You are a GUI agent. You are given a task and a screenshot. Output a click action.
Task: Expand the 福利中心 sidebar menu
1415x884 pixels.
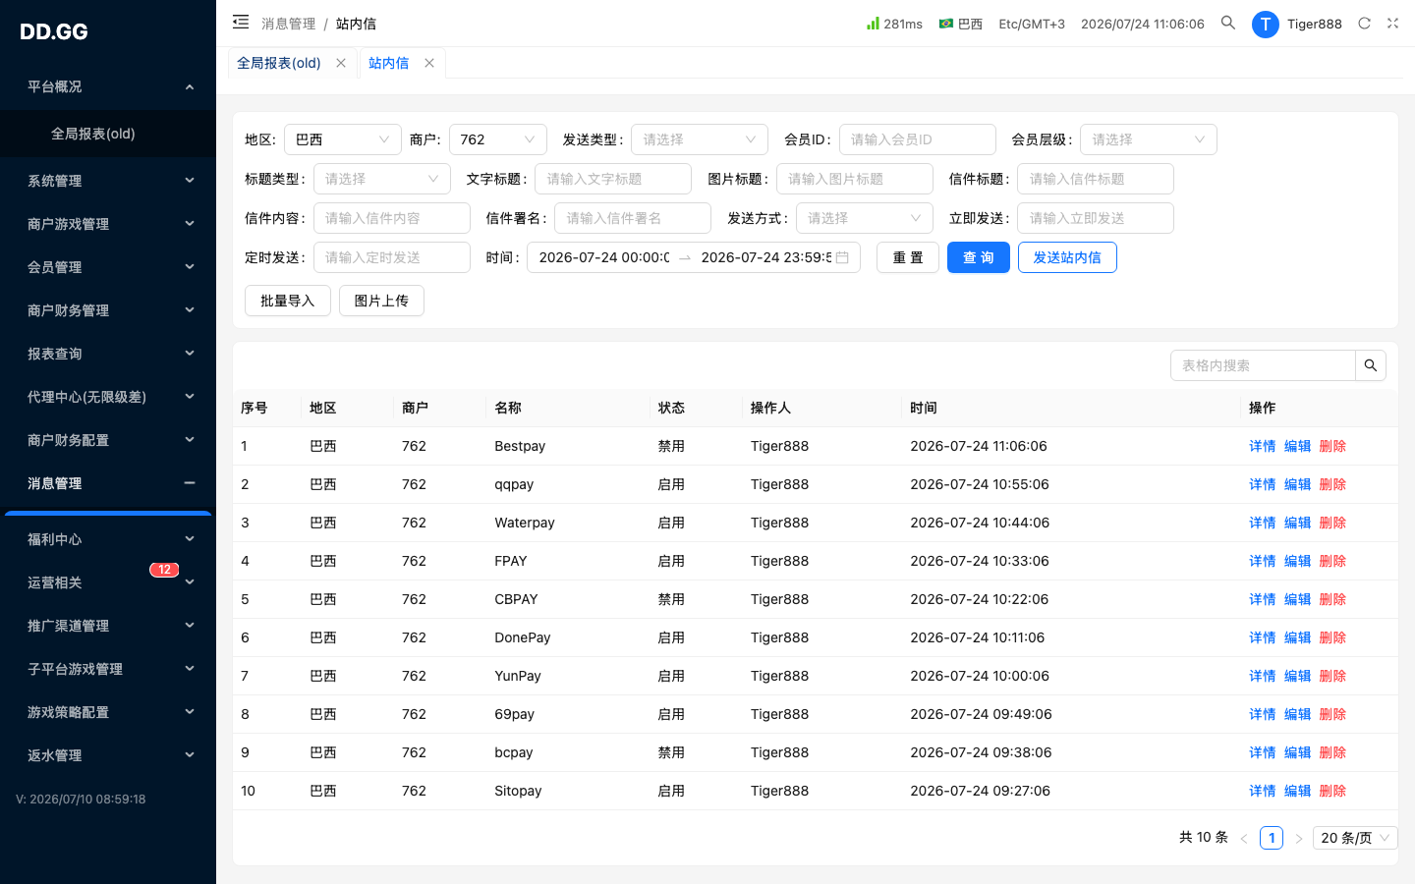108,539
